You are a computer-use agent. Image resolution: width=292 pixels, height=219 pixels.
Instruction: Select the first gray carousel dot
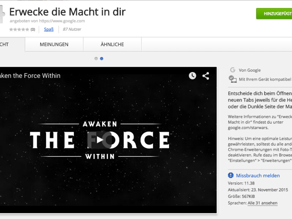[x=96, y=59]
